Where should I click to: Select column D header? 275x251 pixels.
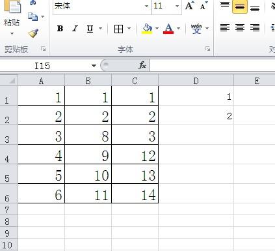tap(196, 81)
